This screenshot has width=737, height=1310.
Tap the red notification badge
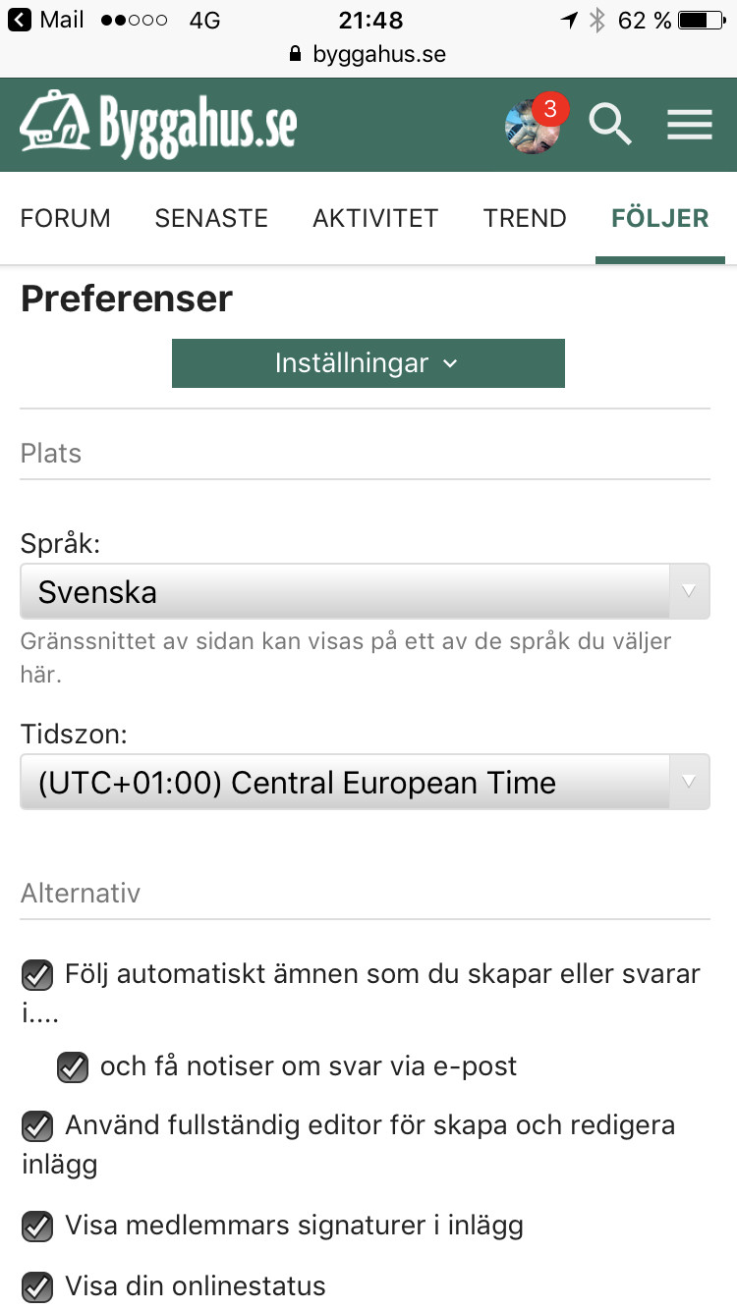click(x=550, y=108)
